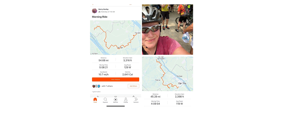Open the Can Tho route map

tap(168, 74)
